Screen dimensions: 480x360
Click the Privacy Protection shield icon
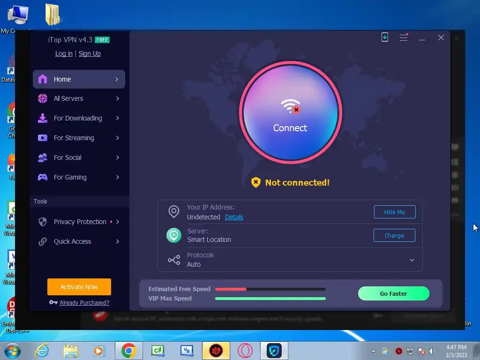43,222
